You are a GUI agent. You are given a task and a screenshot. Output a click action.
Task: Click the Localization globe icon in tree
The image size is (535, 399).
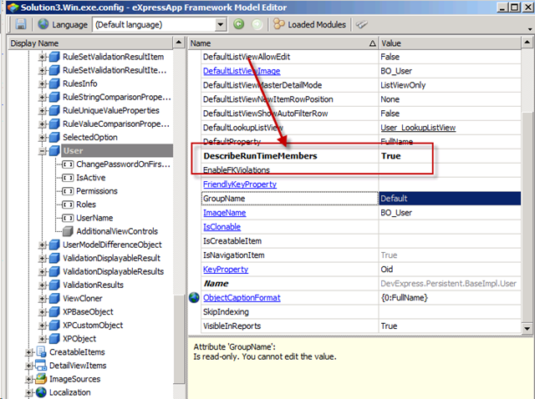(x=41, y=392)
